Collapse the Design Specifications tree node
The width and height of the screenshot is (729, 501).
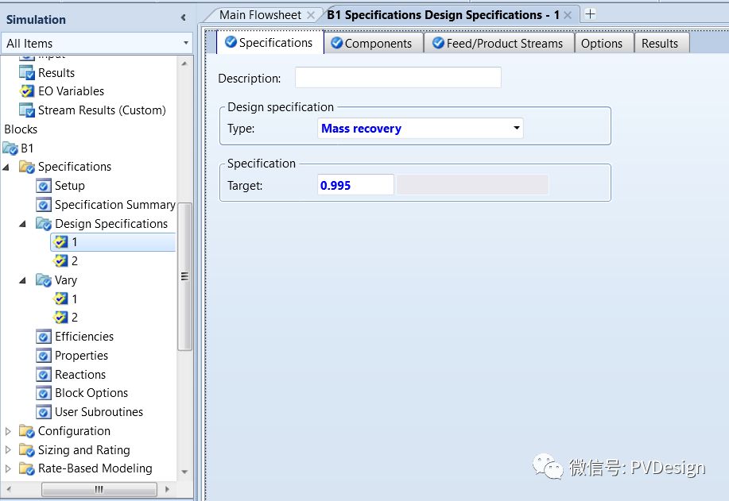click(23, 224)
